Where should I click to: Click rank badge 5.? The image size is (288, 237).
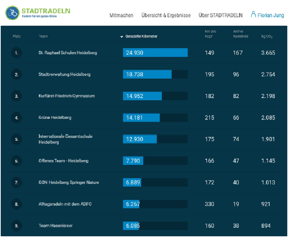16,139
